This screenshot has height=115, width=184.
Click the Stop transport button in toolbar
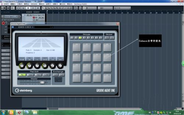pos(28,8)
